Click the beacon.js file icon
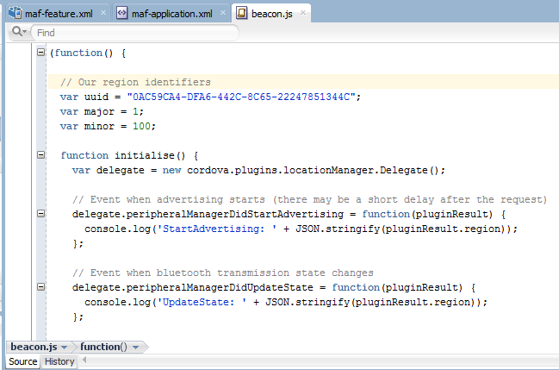 241,13
